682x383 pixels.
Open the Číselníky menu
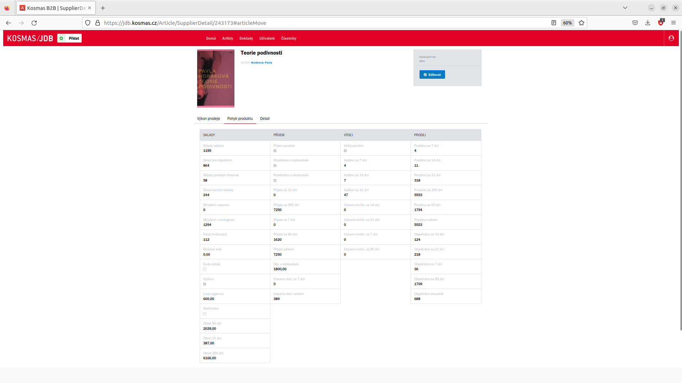pos(288,38)
